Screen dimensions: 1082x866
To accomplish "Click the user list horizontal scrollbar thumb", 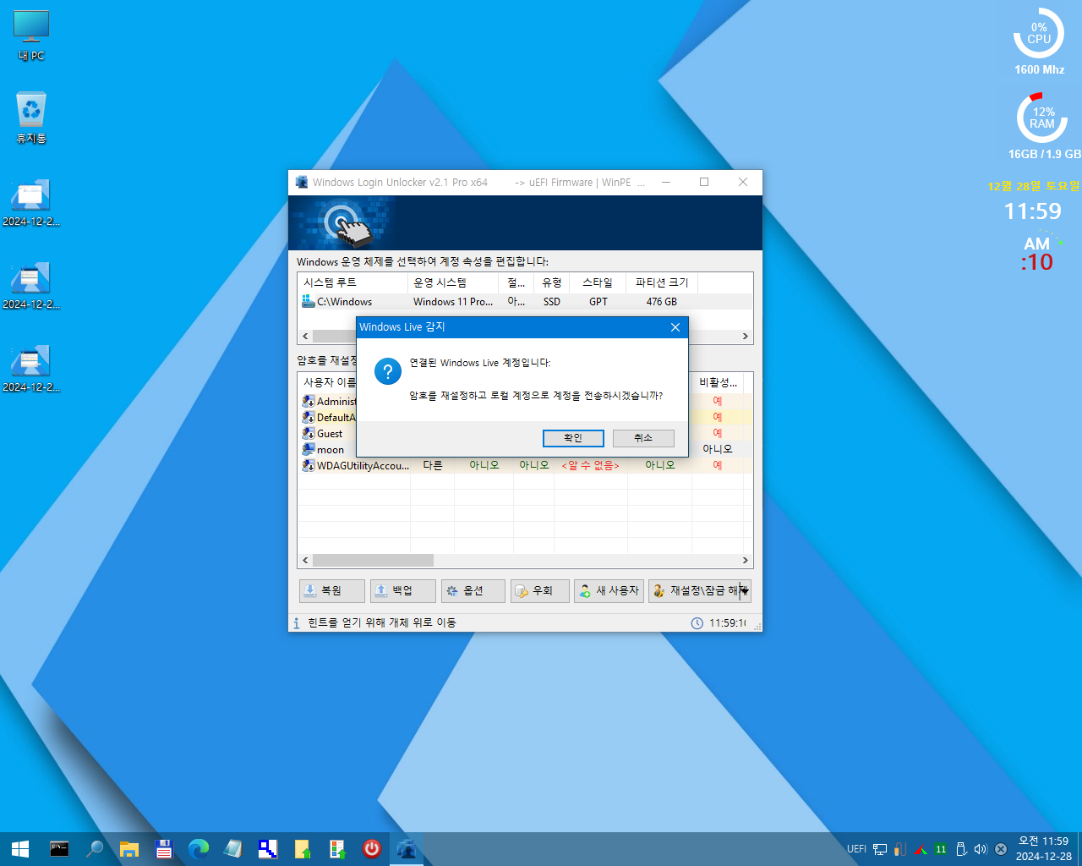I will pos(373,561).
